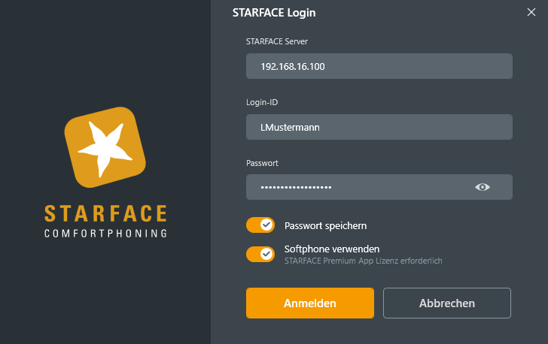548x344 pixels.
Task: Toggle the Softphone verwenden switch
Action: pyautogui.click(x=260, y=254)
